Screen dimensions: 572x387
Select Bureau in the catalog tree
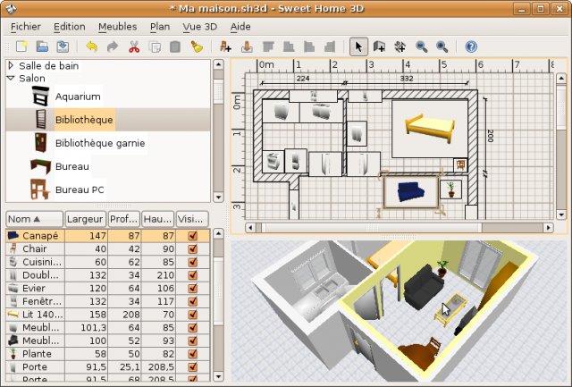click(x=72, y=166)
